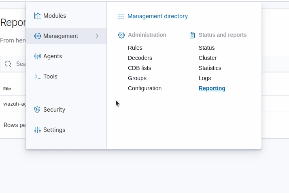Click the Management gear icon
Viewport: 289px width, 193px height.
point(38,36)
